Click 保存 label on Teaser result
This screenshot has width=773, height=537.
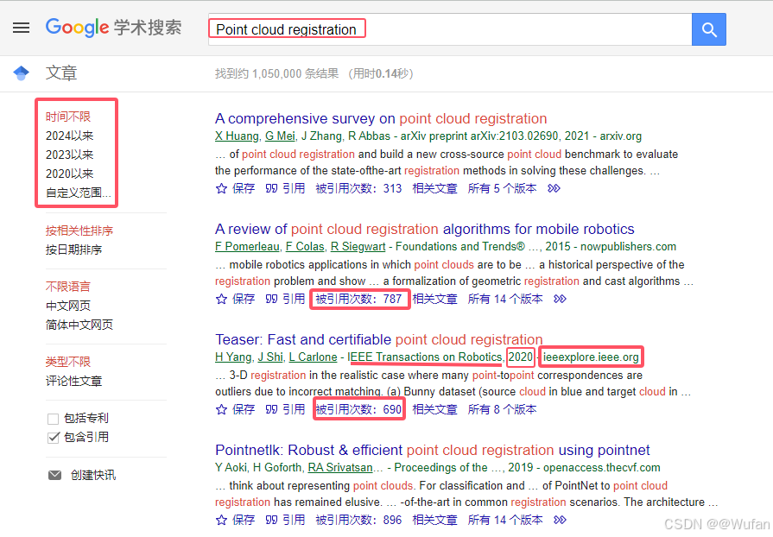tap(244, 409)
